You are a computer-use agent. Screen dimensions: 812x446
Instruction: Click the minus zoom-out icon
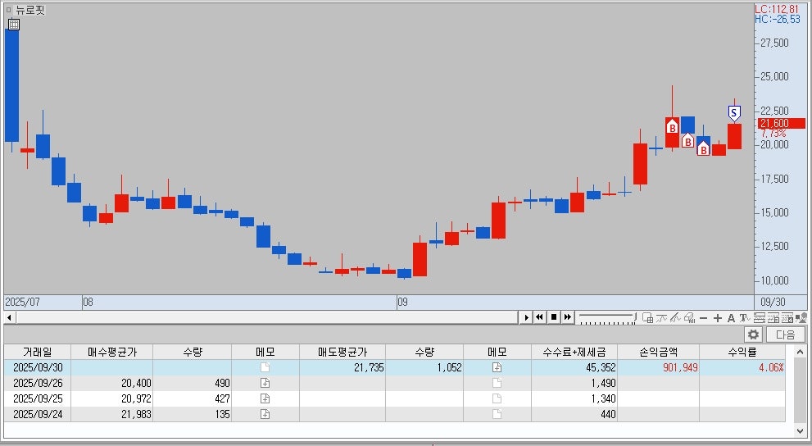click(x=704, y=318)
